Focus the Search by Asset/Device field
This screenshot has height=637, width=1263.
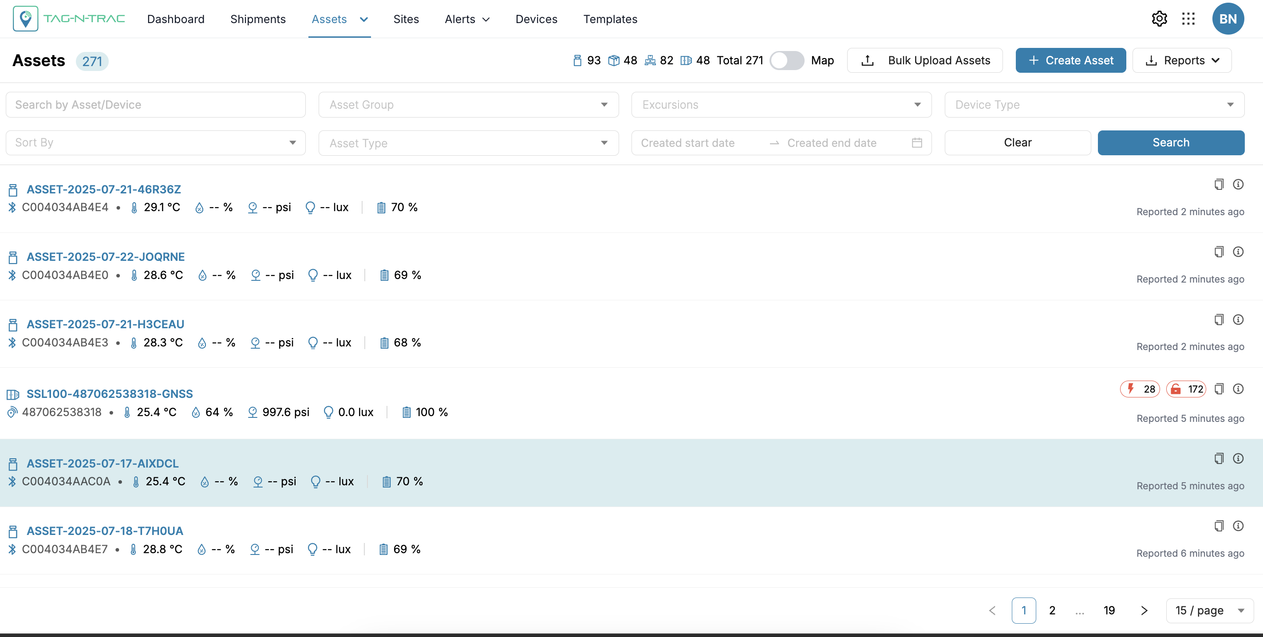[155, 105]
